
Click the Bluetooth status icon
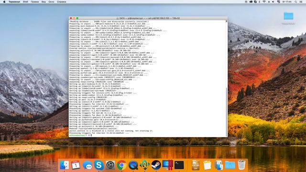click(x=259, y=2)
